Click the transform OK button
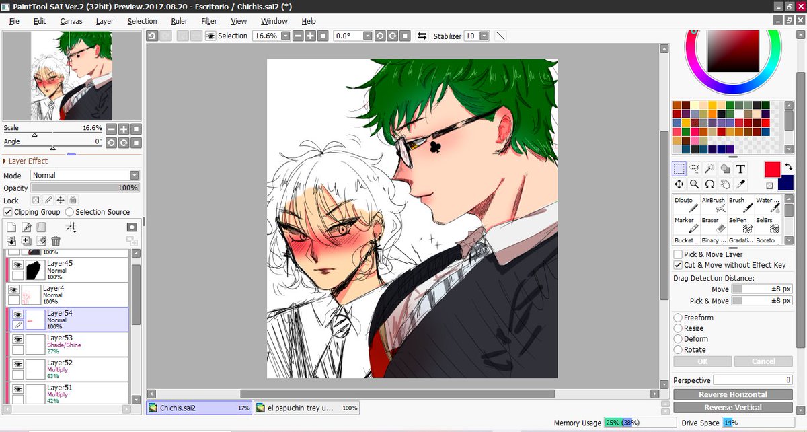This screenshot has width=807, height=432. click(702, 361)
